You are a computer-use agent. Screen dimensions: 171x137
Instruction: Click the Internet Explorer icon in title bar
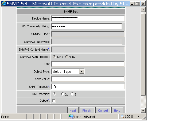4,3
